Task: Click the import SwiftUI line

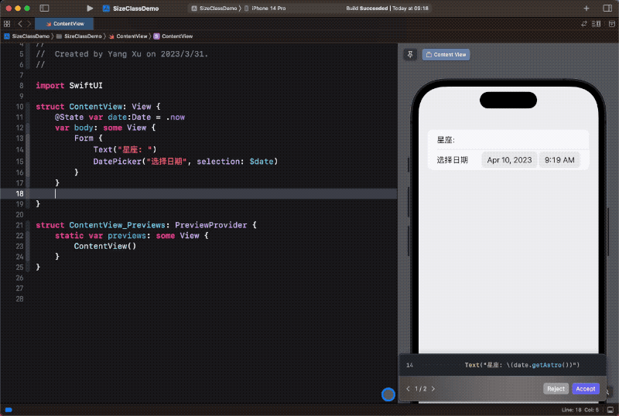Action: (69, 86)
